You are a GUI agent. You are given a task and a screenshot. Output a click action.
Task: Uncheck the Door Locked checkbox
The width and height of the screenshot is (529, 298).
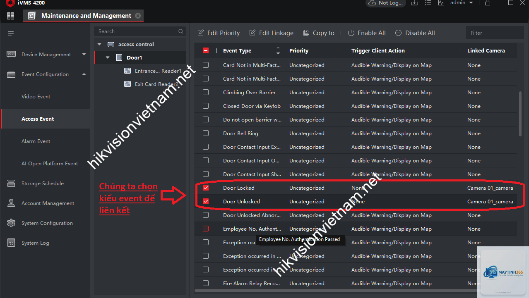pos(206,188)
